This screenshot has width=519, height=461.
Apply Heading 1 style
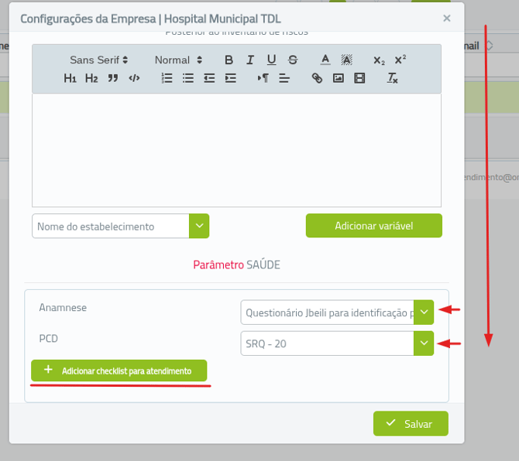click(70, 78)
